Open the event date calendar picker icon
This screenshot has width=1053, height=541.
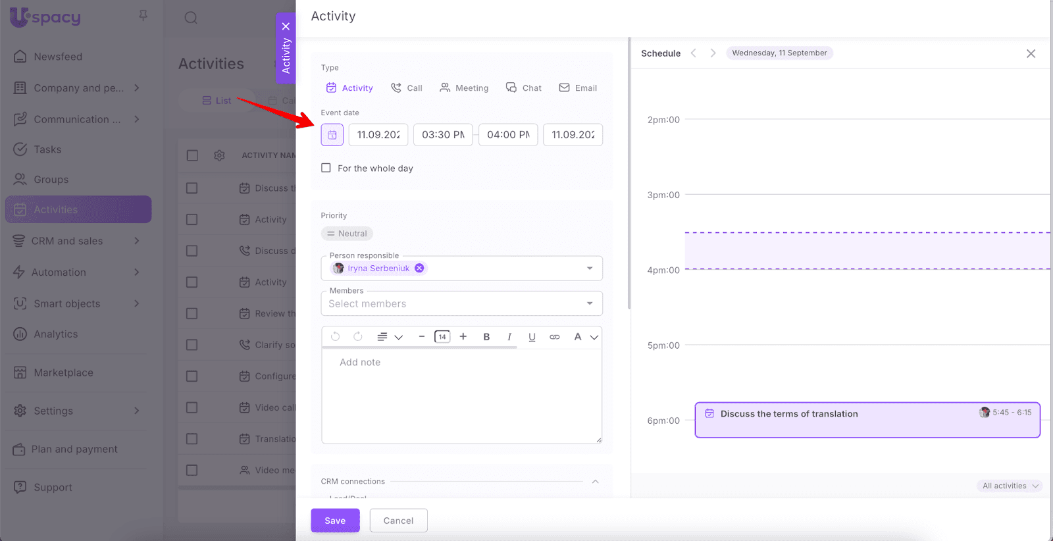[332, 135]
